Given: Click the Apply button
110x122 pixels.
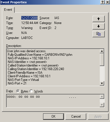Looking at the screenshot, I should (x=98, y=116).
